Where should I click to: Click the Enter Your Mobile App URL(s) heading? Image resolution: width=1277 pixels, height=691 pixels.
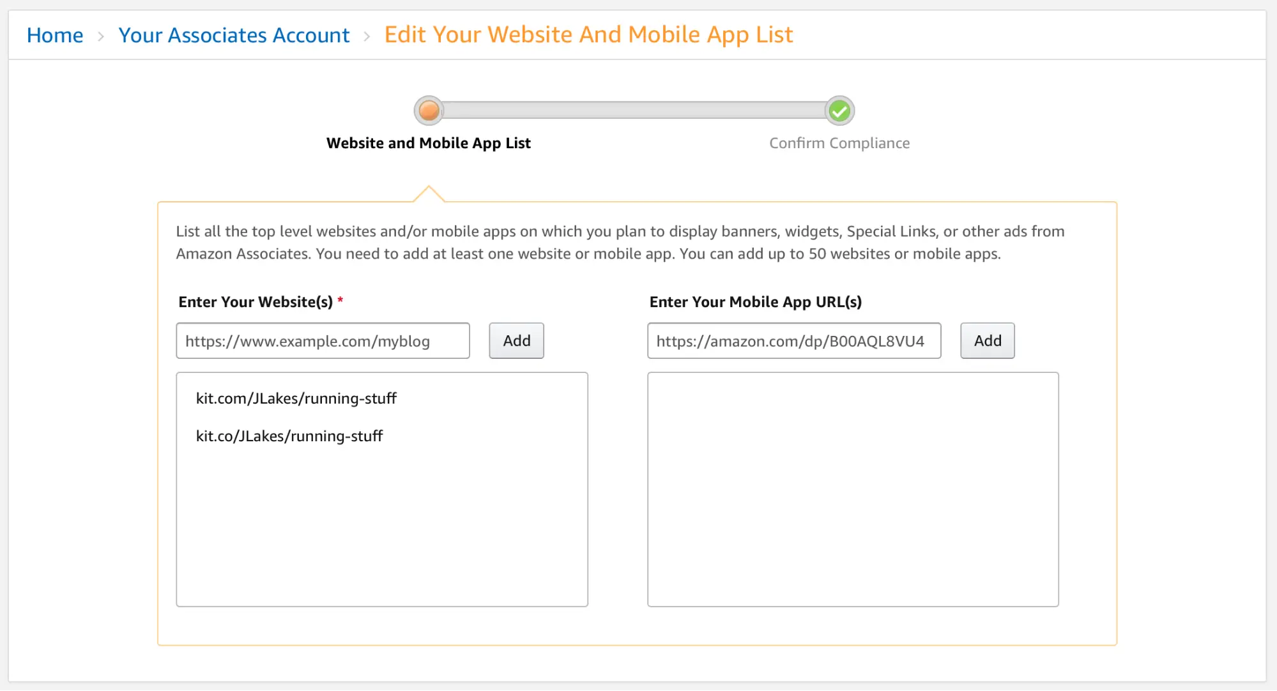pyautogui.click(x=756, y=301)
